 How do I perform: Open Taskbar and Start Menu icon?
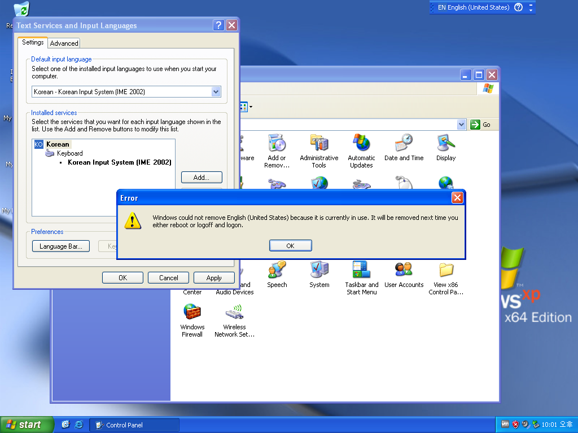[x=362, y=278]
